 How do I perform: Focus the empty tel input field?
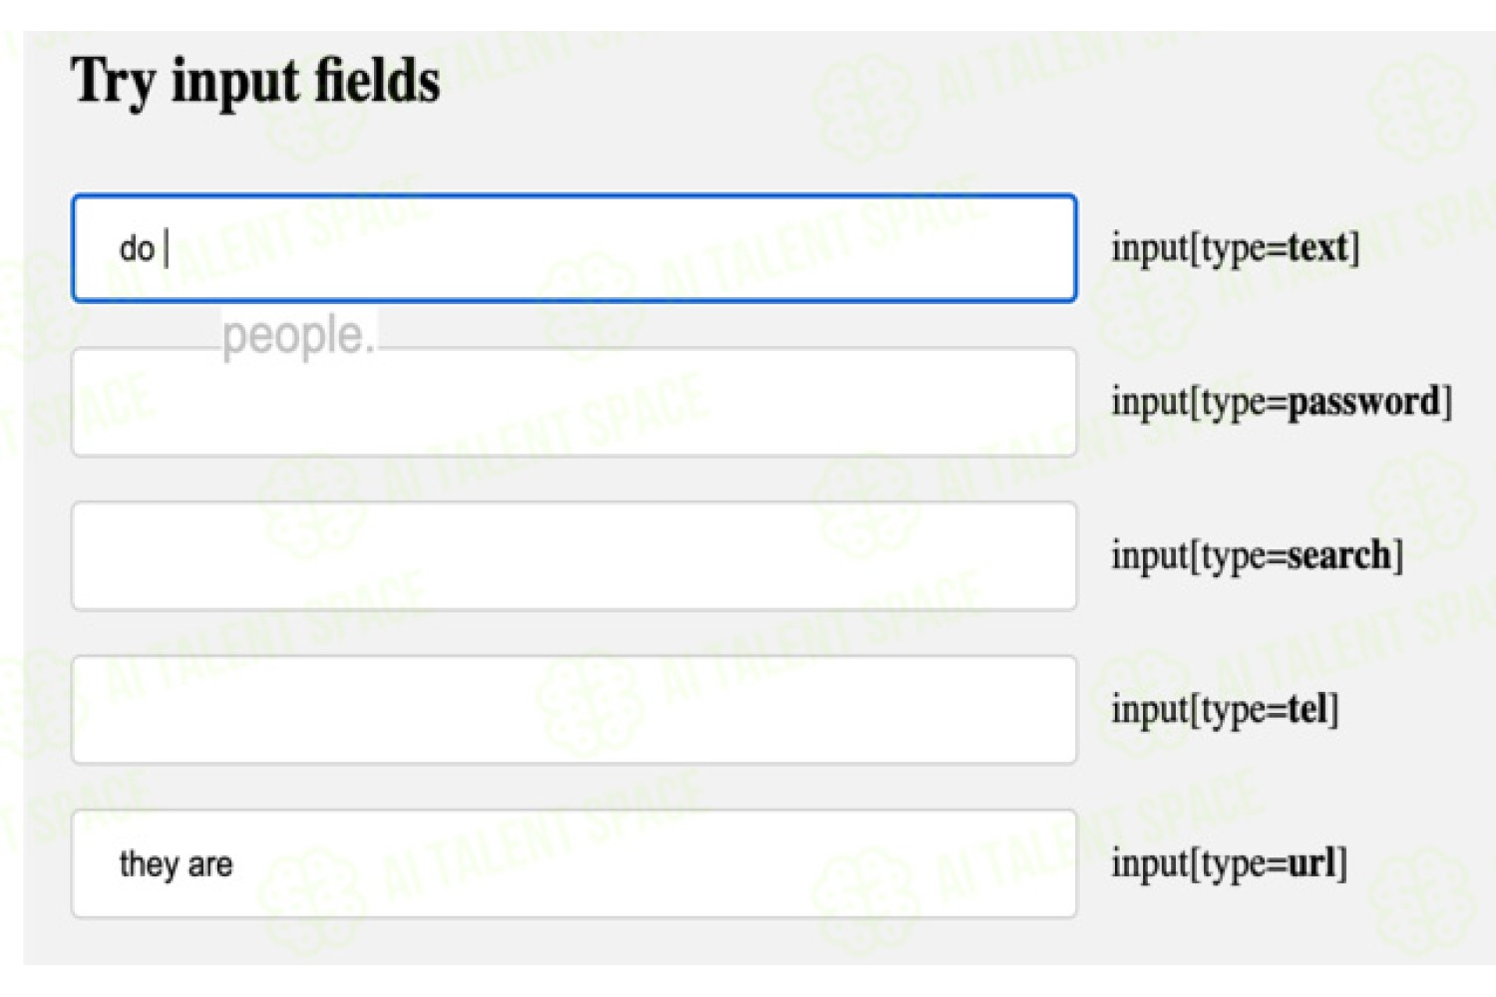(x=574, y=710)
